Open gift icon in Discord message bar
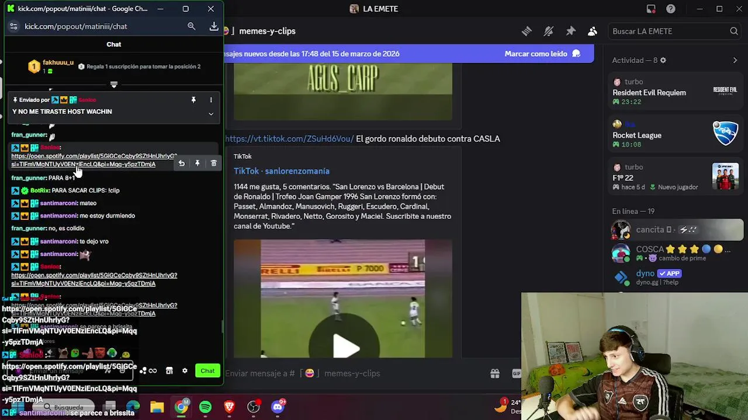This screenshot has width=748, height=420. tap(495, 373)
